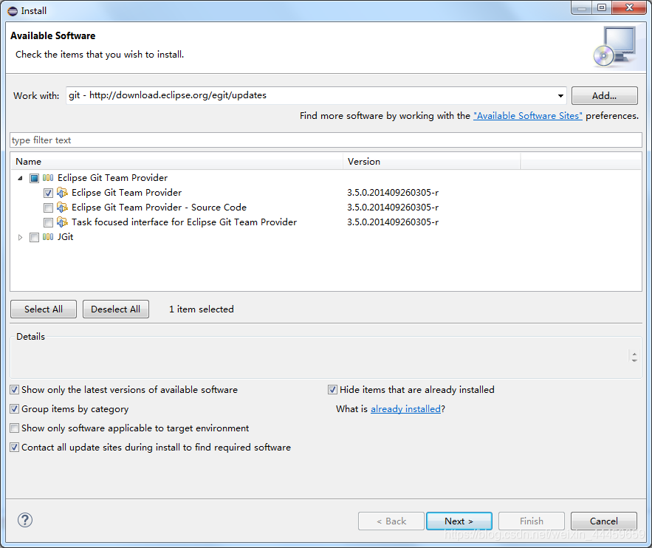Click the Details scroll up arrow

tap(634, 354)
